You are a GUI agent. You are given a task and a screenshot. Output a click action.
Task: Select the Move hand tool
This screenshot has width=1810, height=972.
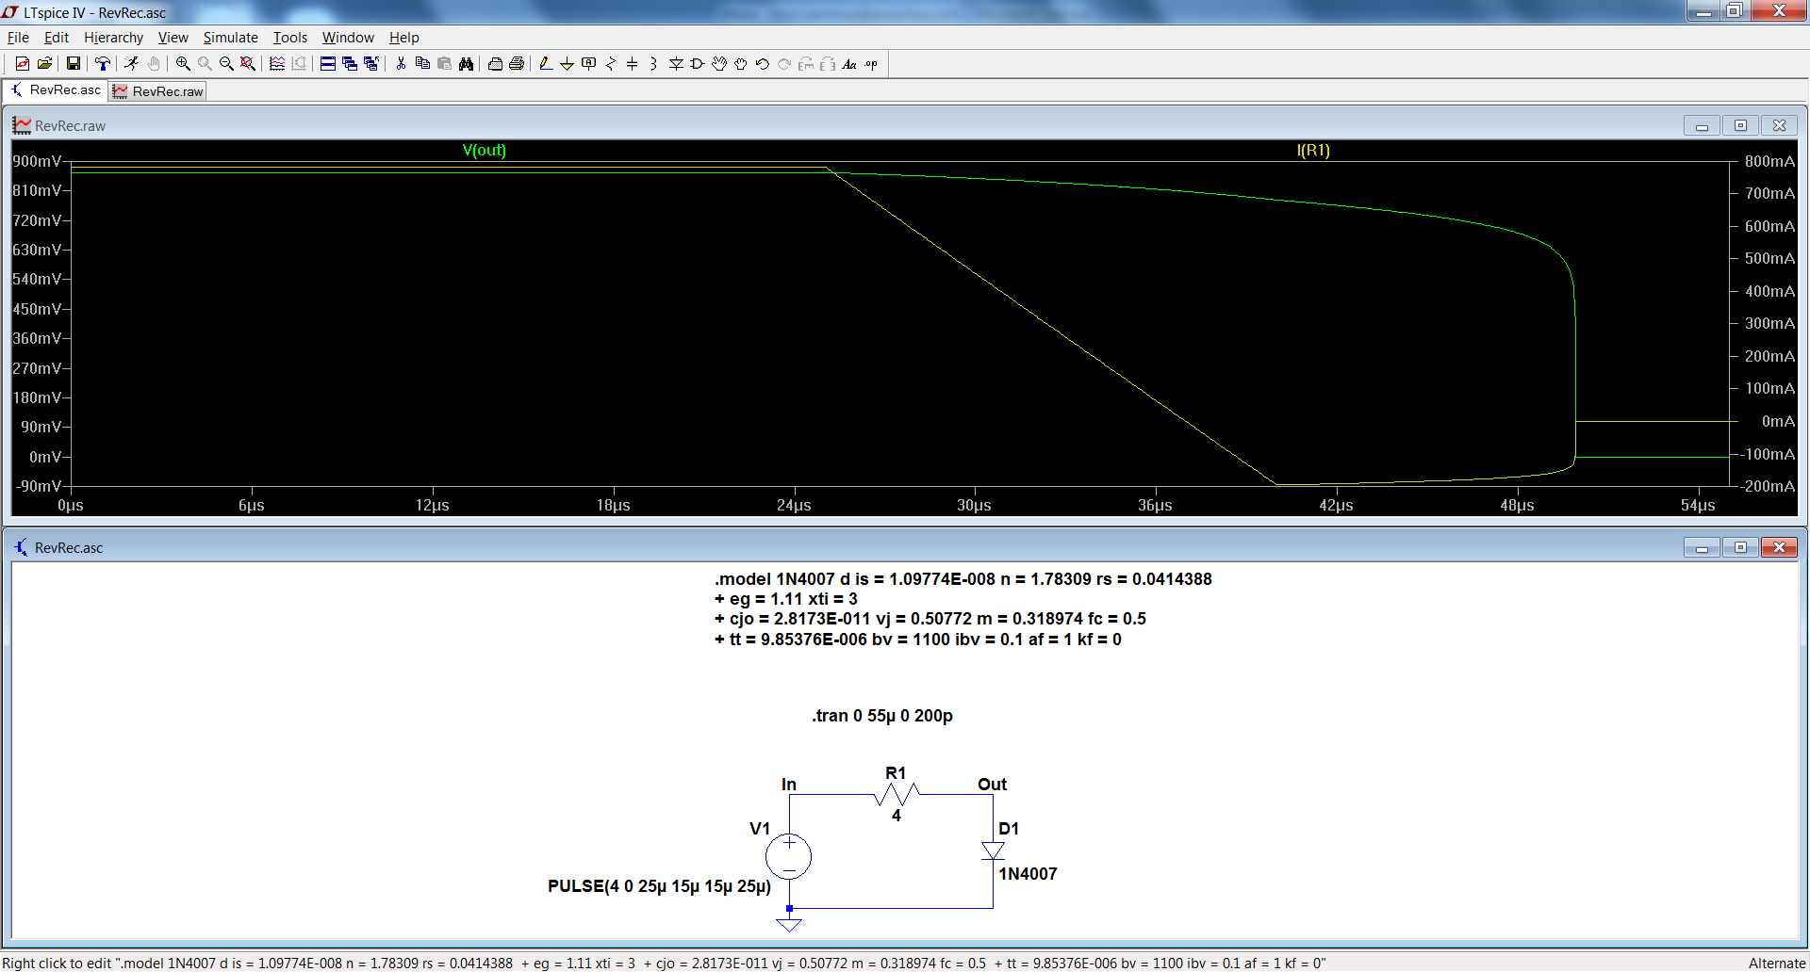pyautogui.click(x=719, y=64)
